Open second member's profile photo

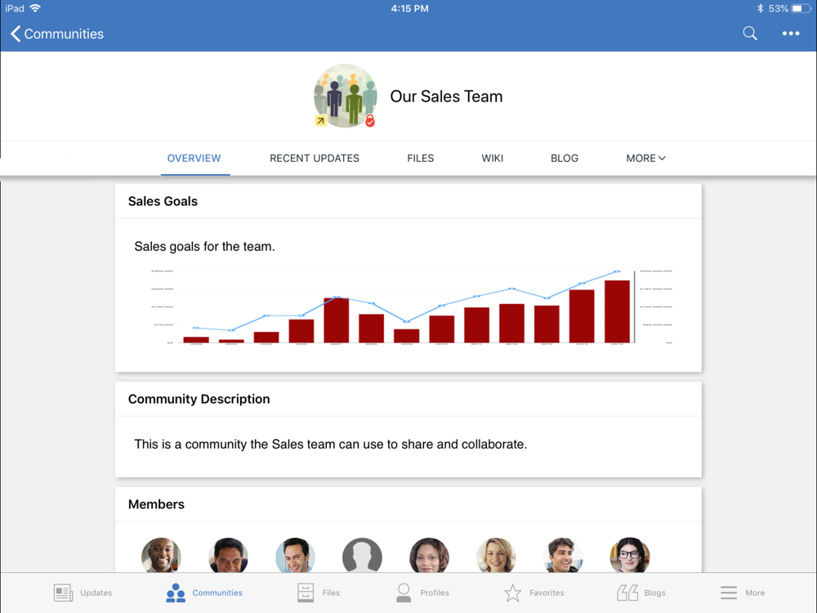(x=228, y=556)
